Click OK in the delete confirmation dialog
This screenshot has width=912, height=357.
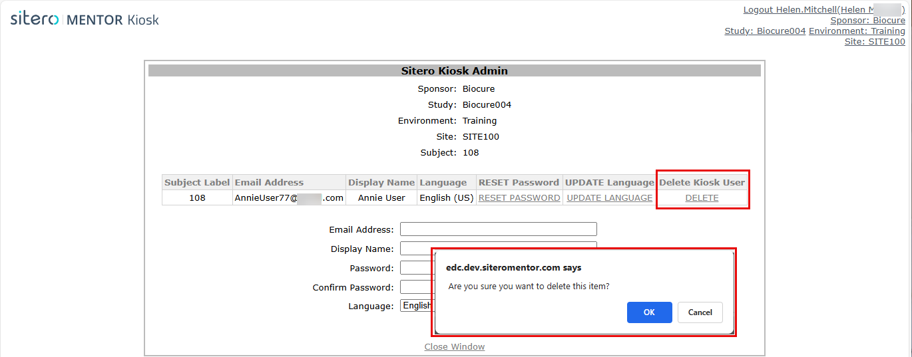(x=649, y=312)
